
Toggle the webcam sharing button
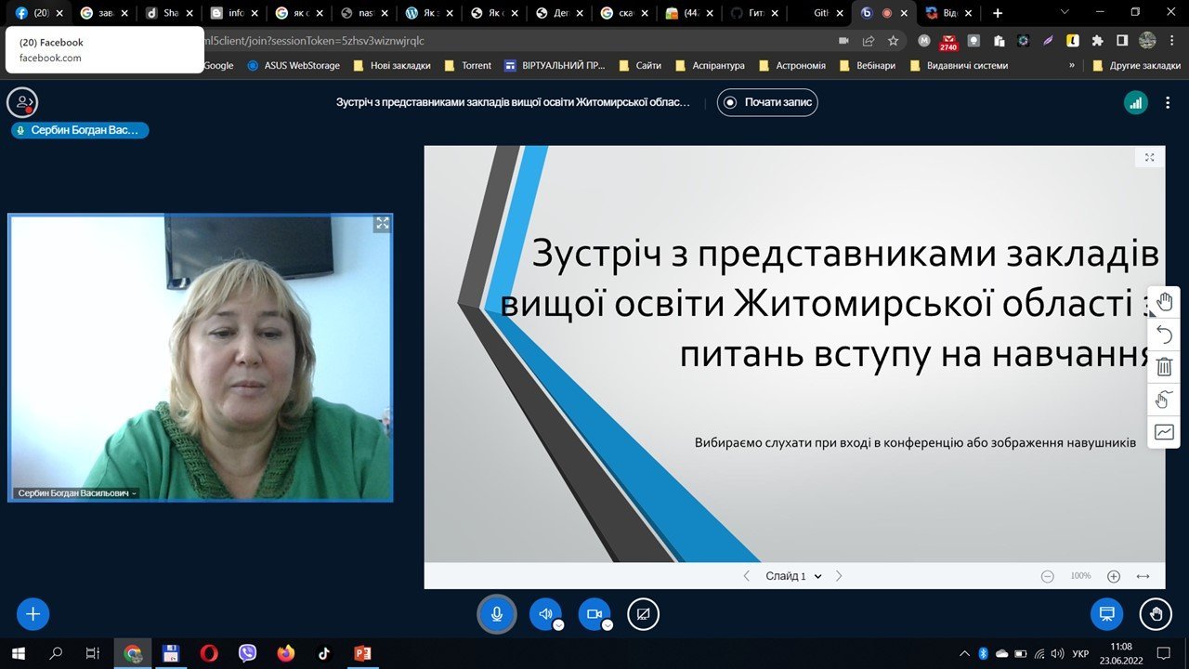point(594,614)
